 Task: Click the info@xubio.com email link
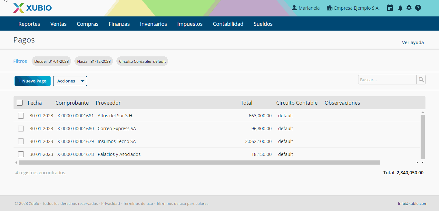413,204
